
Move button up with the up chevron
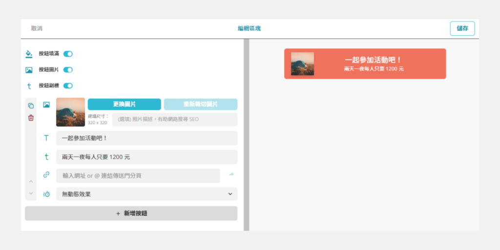point(31,182)
